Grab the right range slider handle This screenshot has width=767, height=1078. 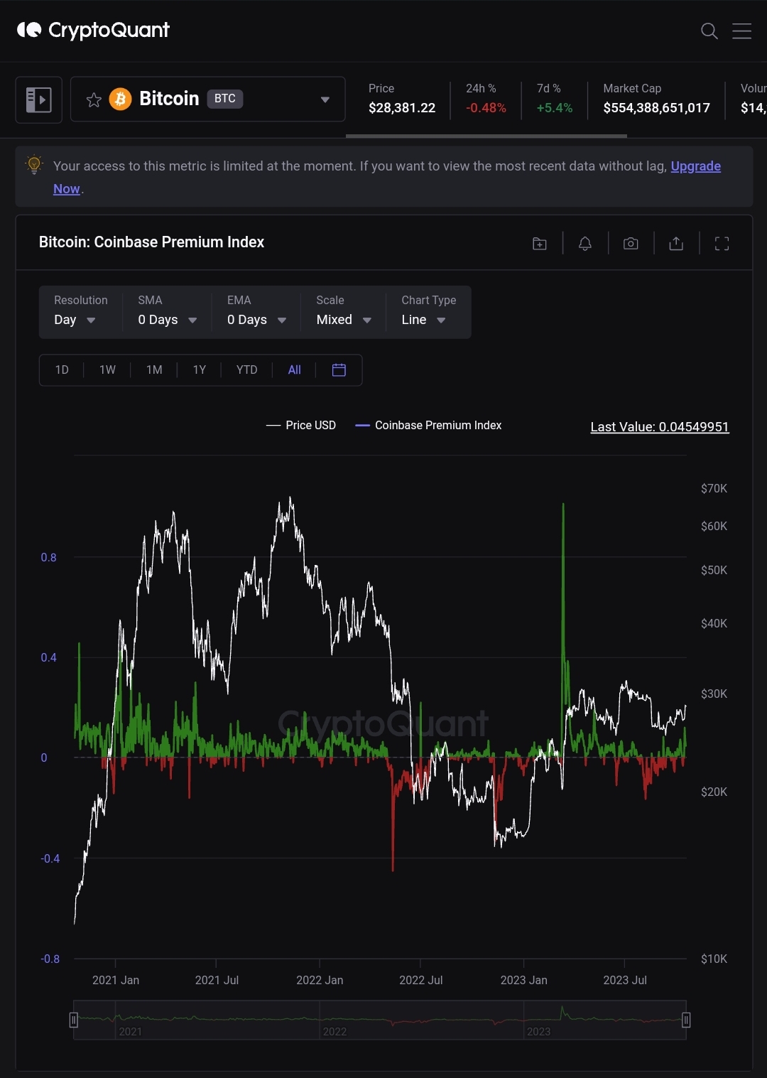click(686, 1020)
